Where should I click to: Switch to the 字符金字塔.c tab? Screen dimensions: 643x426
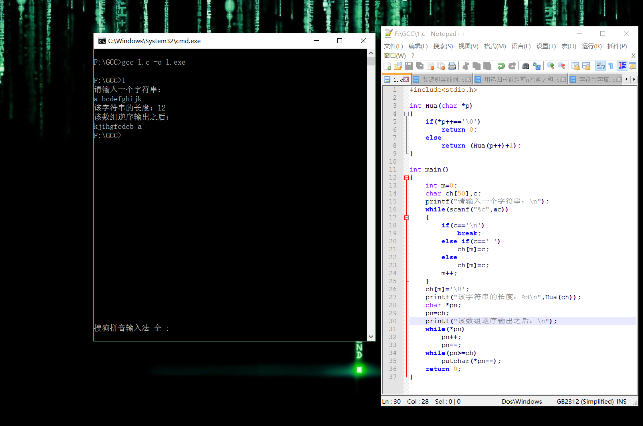(x=596, y=79)
